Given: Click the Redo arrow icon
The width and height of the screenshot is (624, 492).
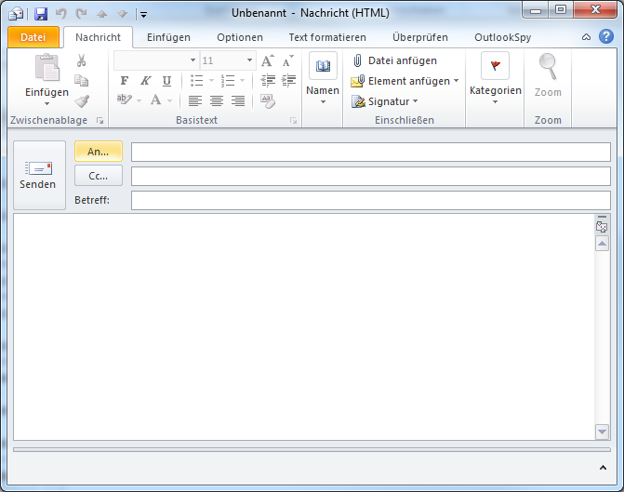Looking at the screenshot, I should click(81, 14).
